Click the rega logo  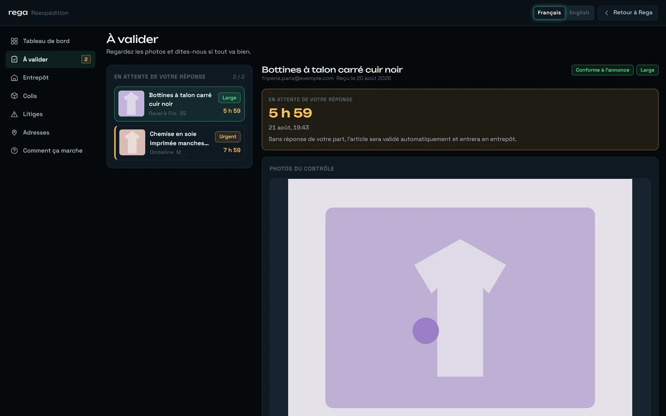[x=18, y=12]
